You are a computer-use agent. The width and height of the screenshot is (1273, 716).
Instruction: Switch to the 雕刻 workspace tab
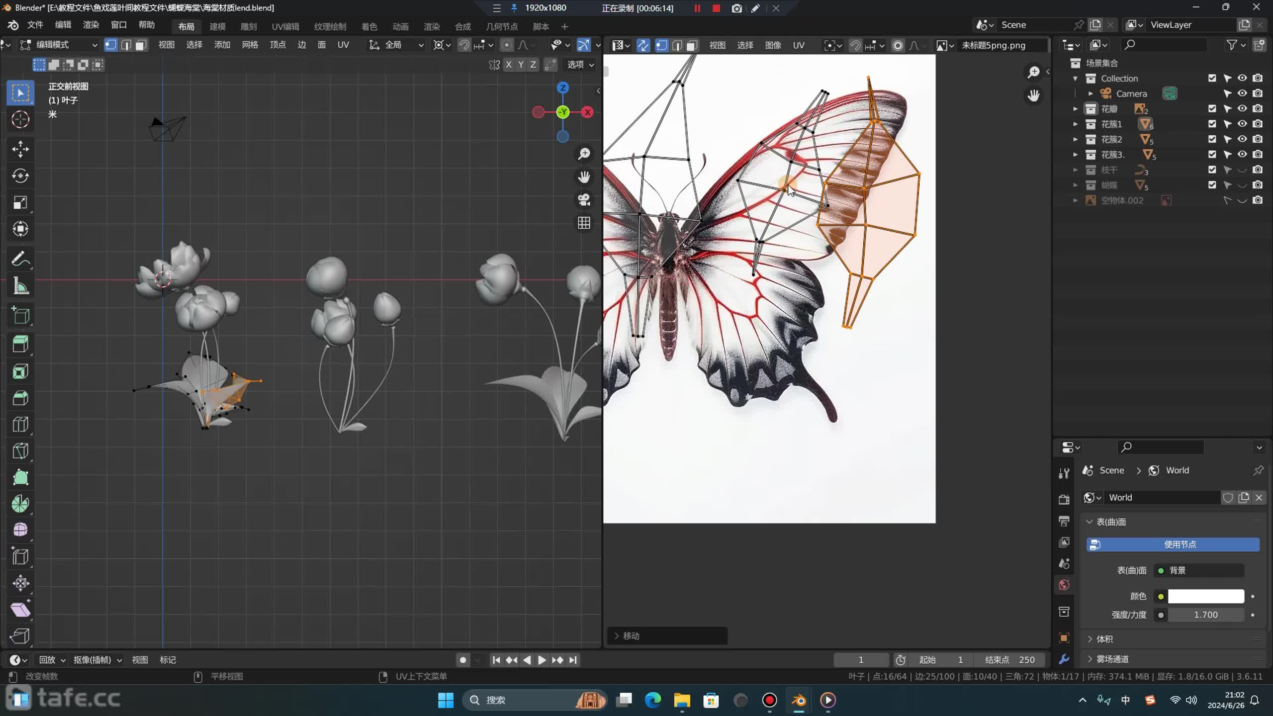[x=249, y=27]
